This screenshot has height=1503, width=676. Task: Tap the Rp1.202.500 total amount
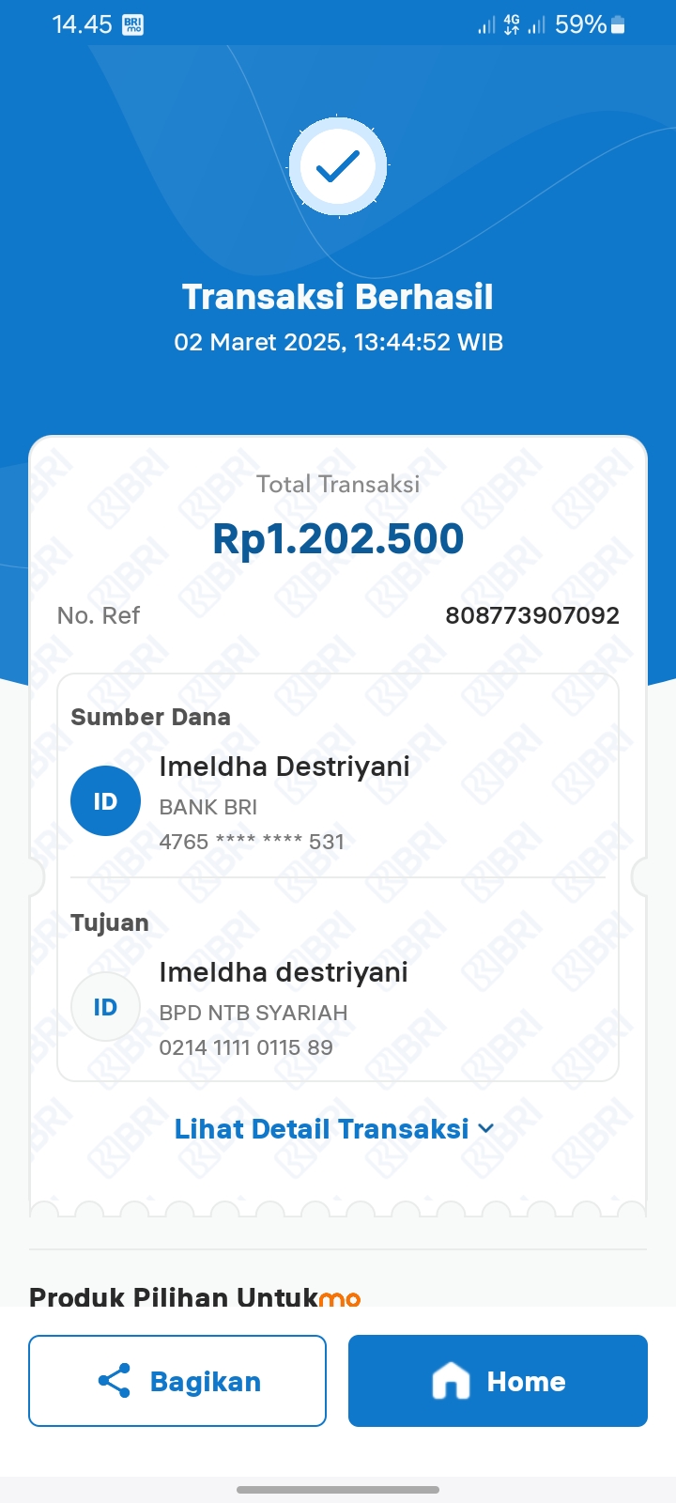coord(338,538)
